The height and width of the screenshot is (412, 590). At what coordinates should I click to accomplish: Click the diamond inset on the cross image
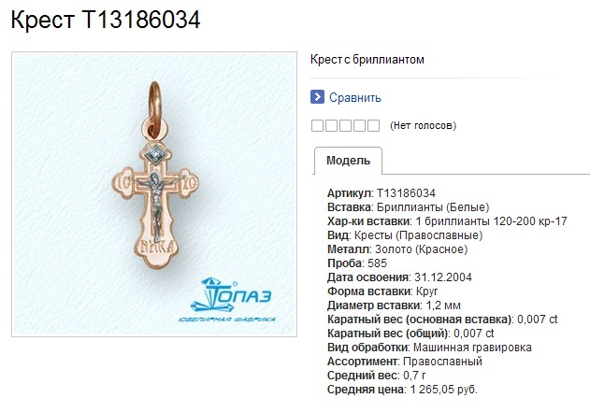[154, 154]
